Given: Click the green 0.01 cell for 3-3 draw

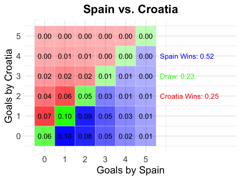Looking at the screenshot, I should (x=105, y=76).
